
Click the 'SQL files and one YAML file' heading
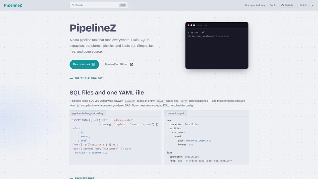pos(107,92)
